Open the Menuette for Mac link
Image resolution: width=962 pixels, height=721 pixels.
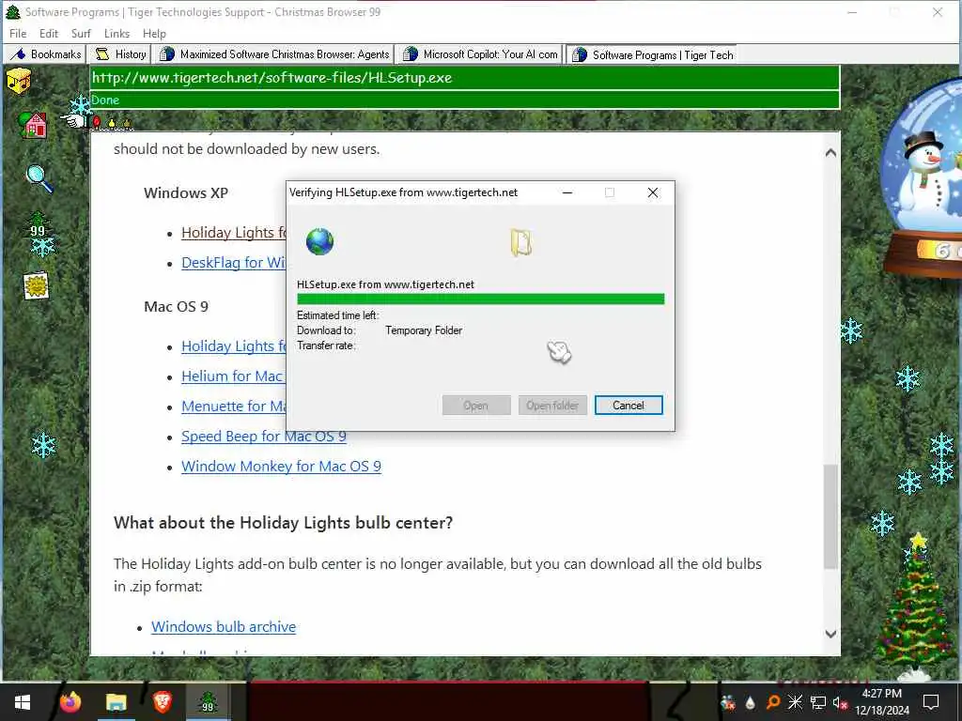[x=234, y=406]
